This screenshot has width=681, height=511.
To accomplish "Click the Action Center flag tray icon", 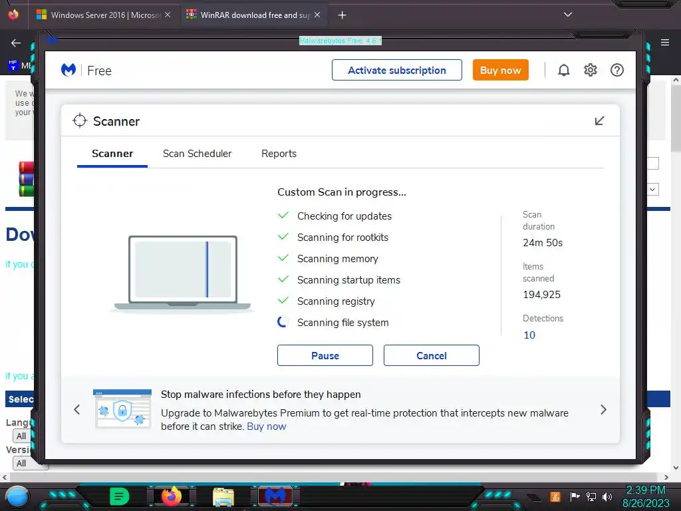I will pyautogui.click(x=575, y=496).
